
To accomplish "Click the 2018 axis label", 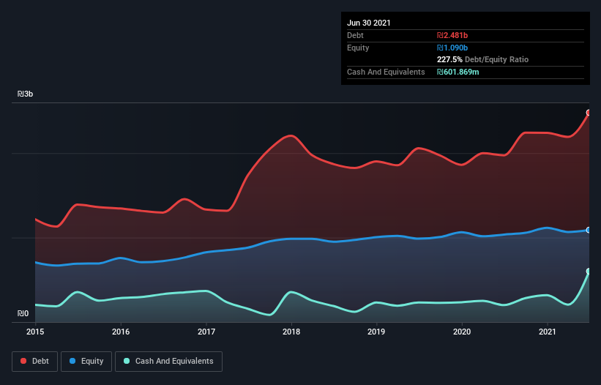I will tap(291, 332).
